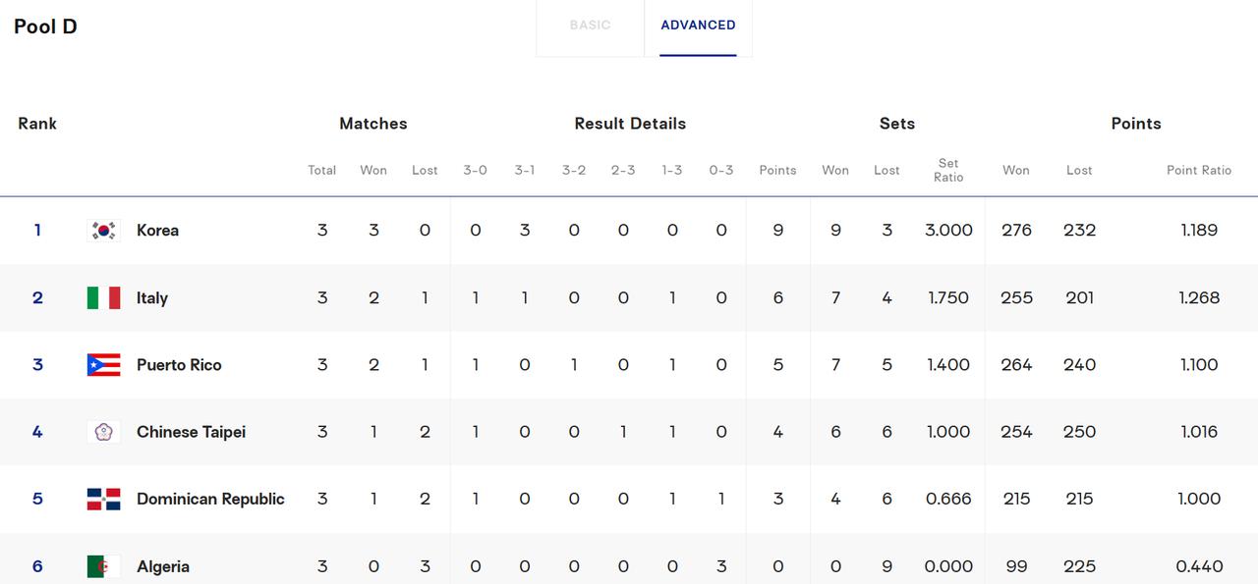Click the Italy flag icon
Viewport: 1258px width, 584px height.
pyautogui.click(x=103, y=297)
